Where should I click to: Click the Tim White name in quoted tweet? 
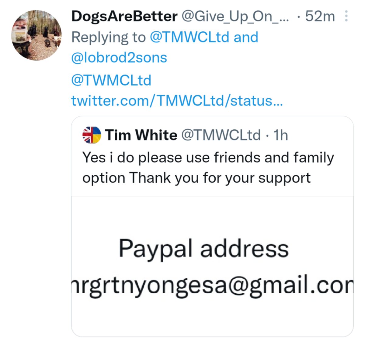141,135
